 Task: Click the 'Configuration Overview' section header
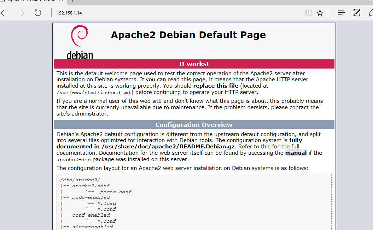coord(194,125)
